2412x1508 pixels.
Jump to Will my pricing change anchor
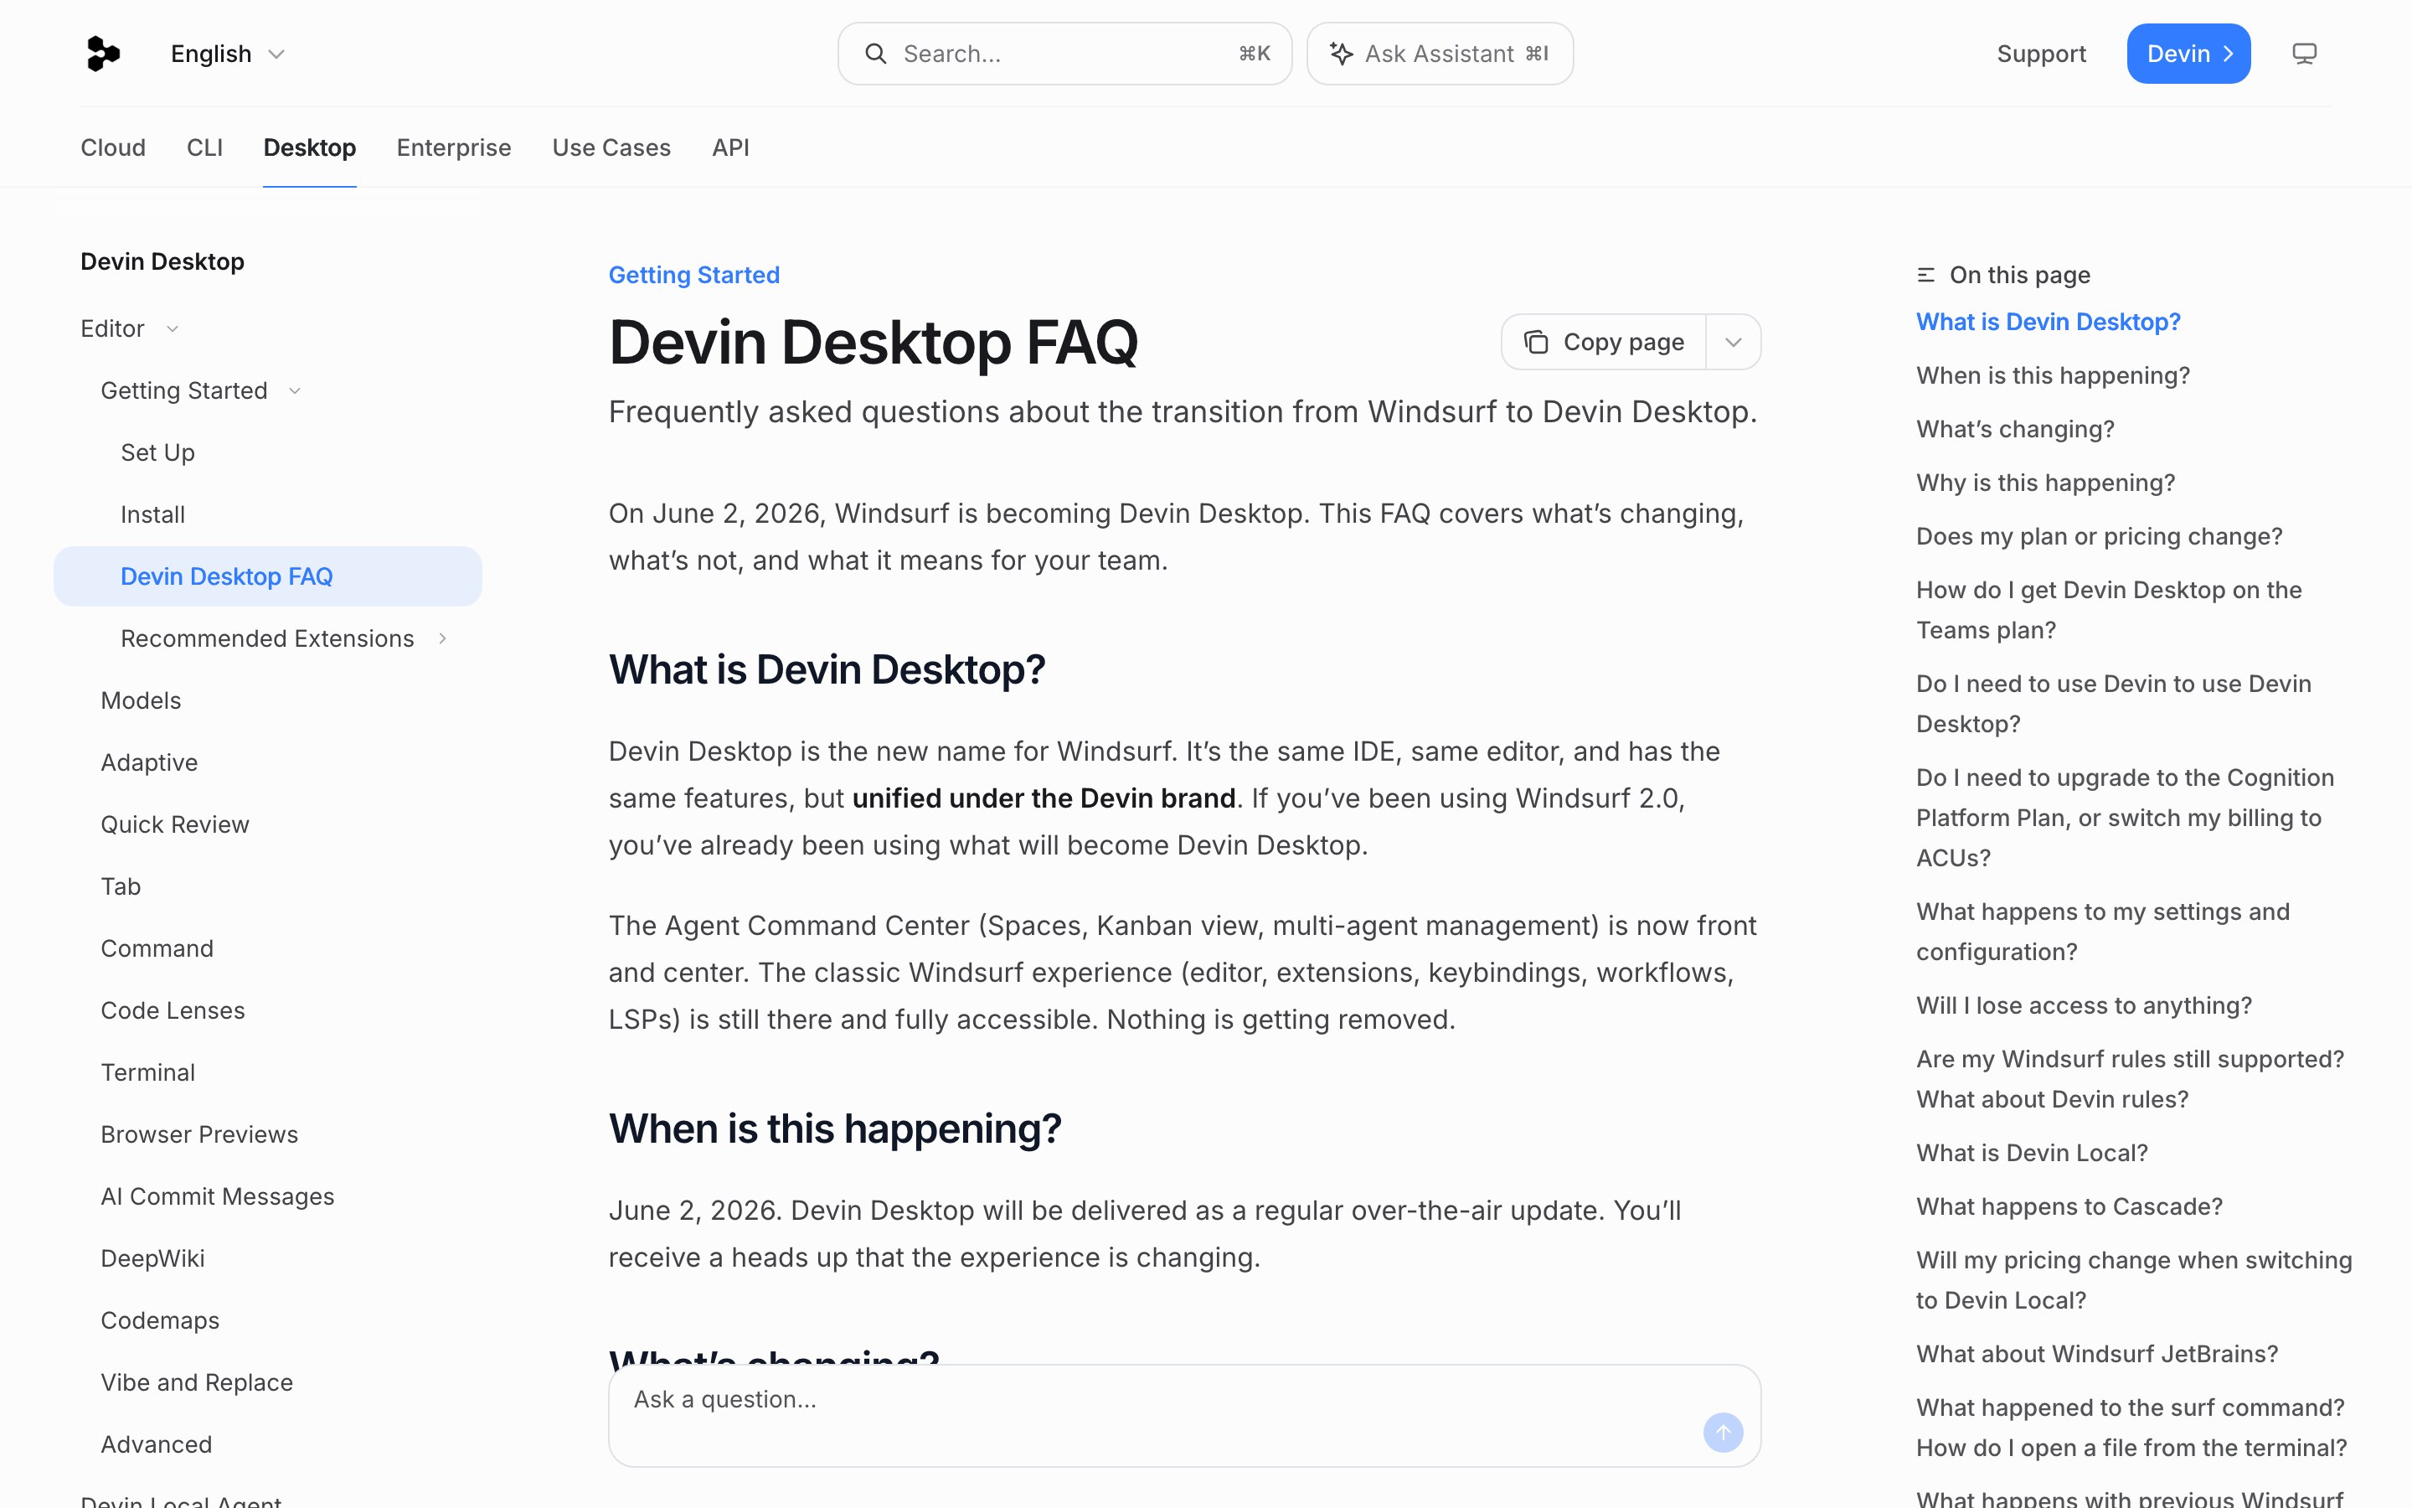(x=2134, y=1281)
